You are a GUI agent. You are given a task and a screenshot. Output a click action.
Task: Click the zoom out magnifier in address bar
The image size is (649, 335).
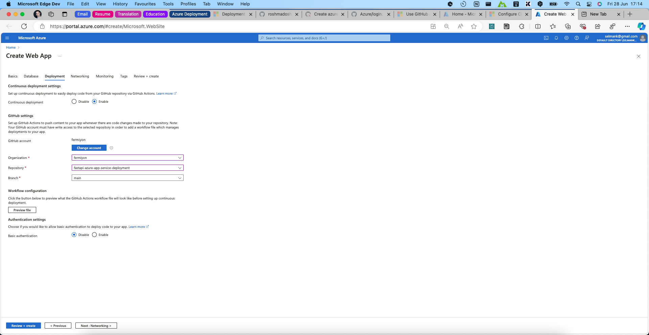coord(447,26)
